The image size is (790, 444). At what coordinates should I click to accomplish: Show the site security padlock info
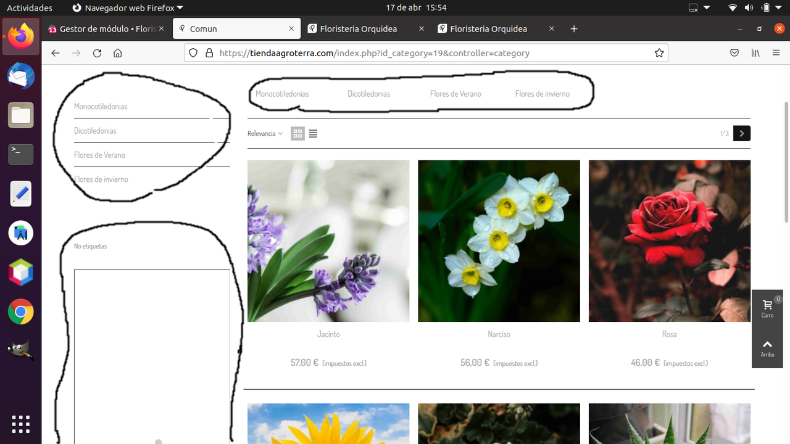(209, 53)
